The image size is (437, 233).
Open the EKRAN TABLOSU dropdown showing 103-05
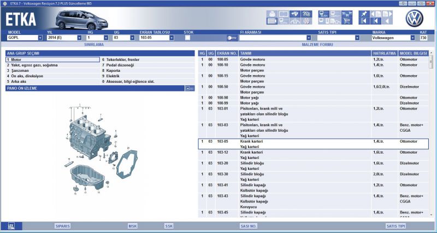coord(172,38)
